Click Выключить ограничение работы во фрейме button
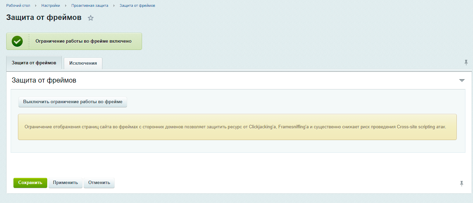The image size is (473, 203). click(73, 102)
